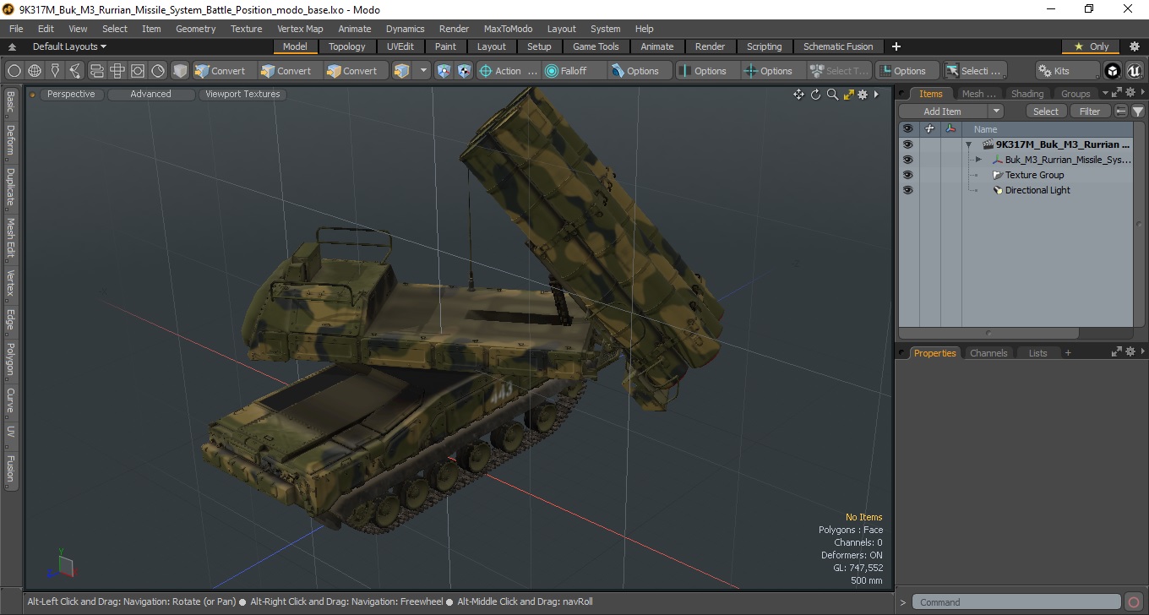Open layout settings gear beside Only

tap(1134, 46)
